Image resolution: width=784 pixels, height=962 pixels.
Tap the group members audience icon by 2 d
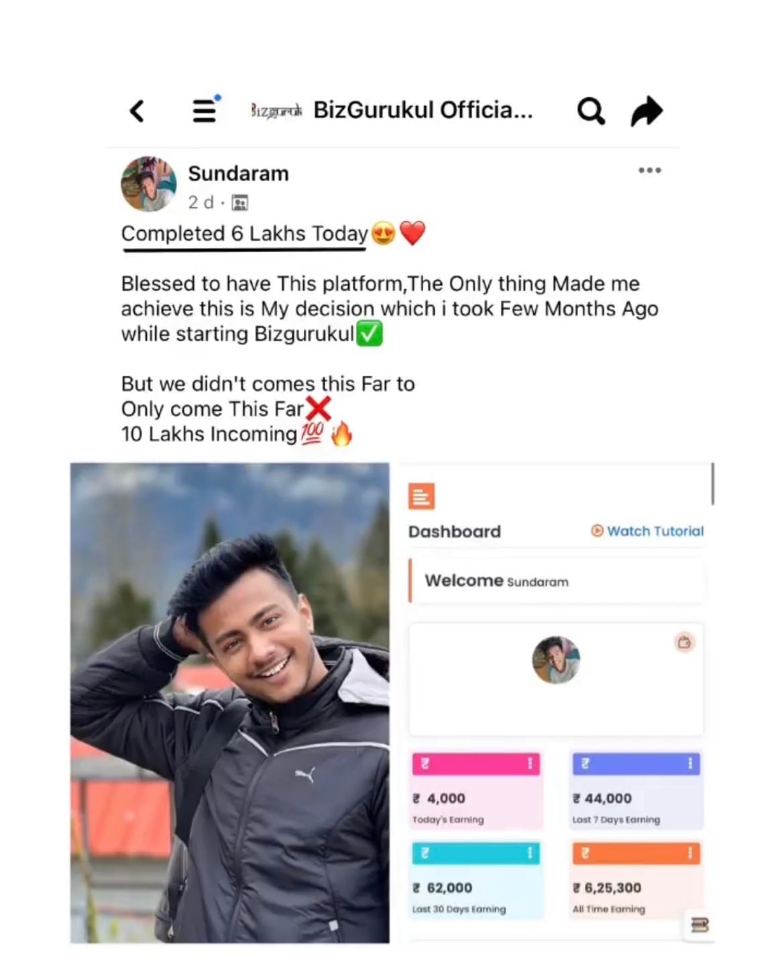(239, 203)
